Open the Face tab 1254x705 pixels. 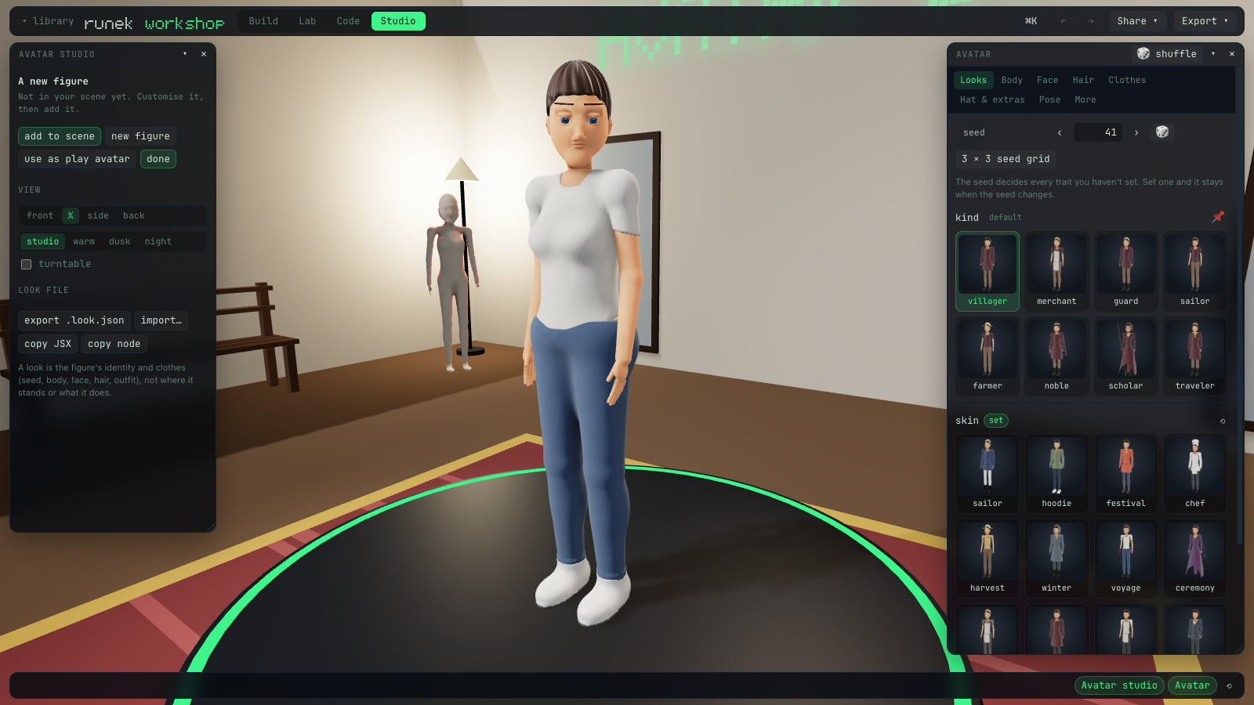pos(1047,80)
